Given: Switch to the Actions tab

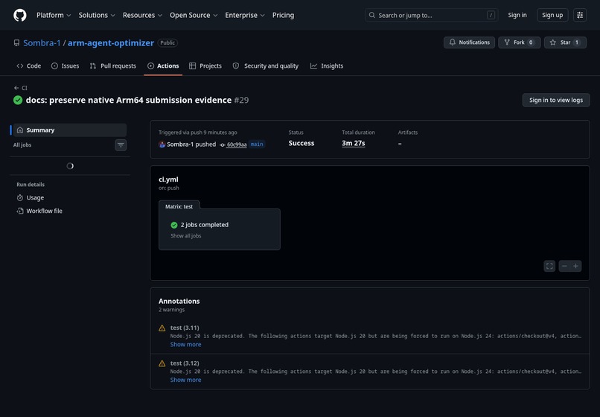Looking at the screenshot, I should 163,66.
